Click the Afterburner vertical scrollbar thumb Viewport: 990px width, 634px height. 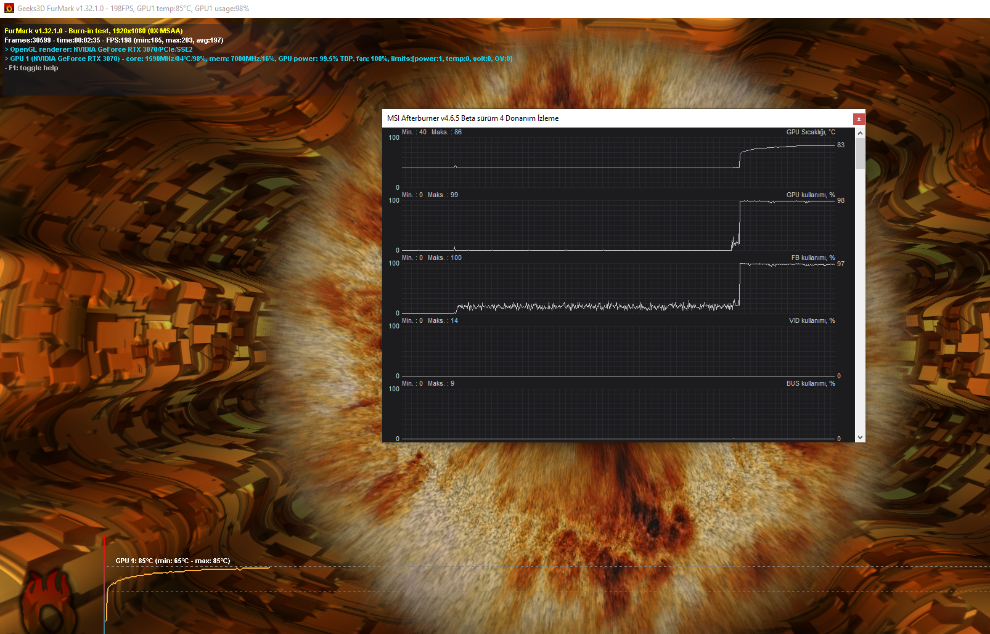tap(860, 153)
